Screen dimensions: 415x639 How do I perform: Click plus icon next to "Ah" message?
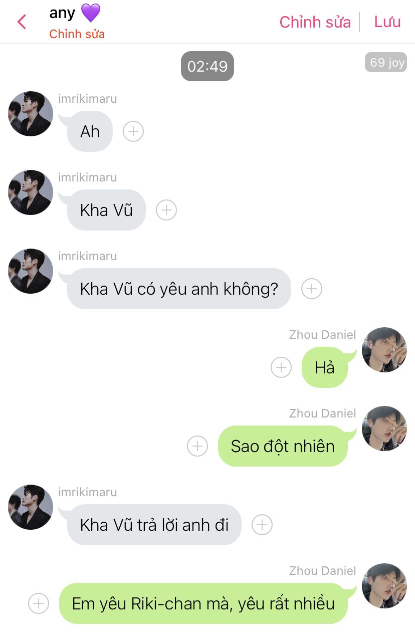pyautogui.click(x=133, y=131)
